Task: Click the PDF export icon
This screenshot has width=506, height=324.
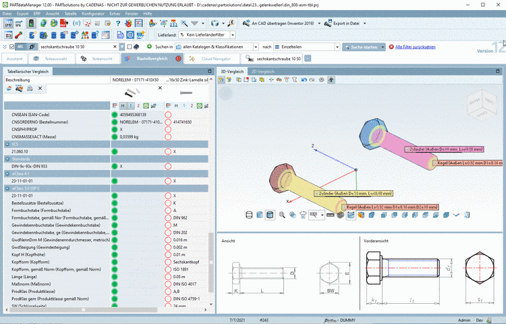Action: (64, 24)
